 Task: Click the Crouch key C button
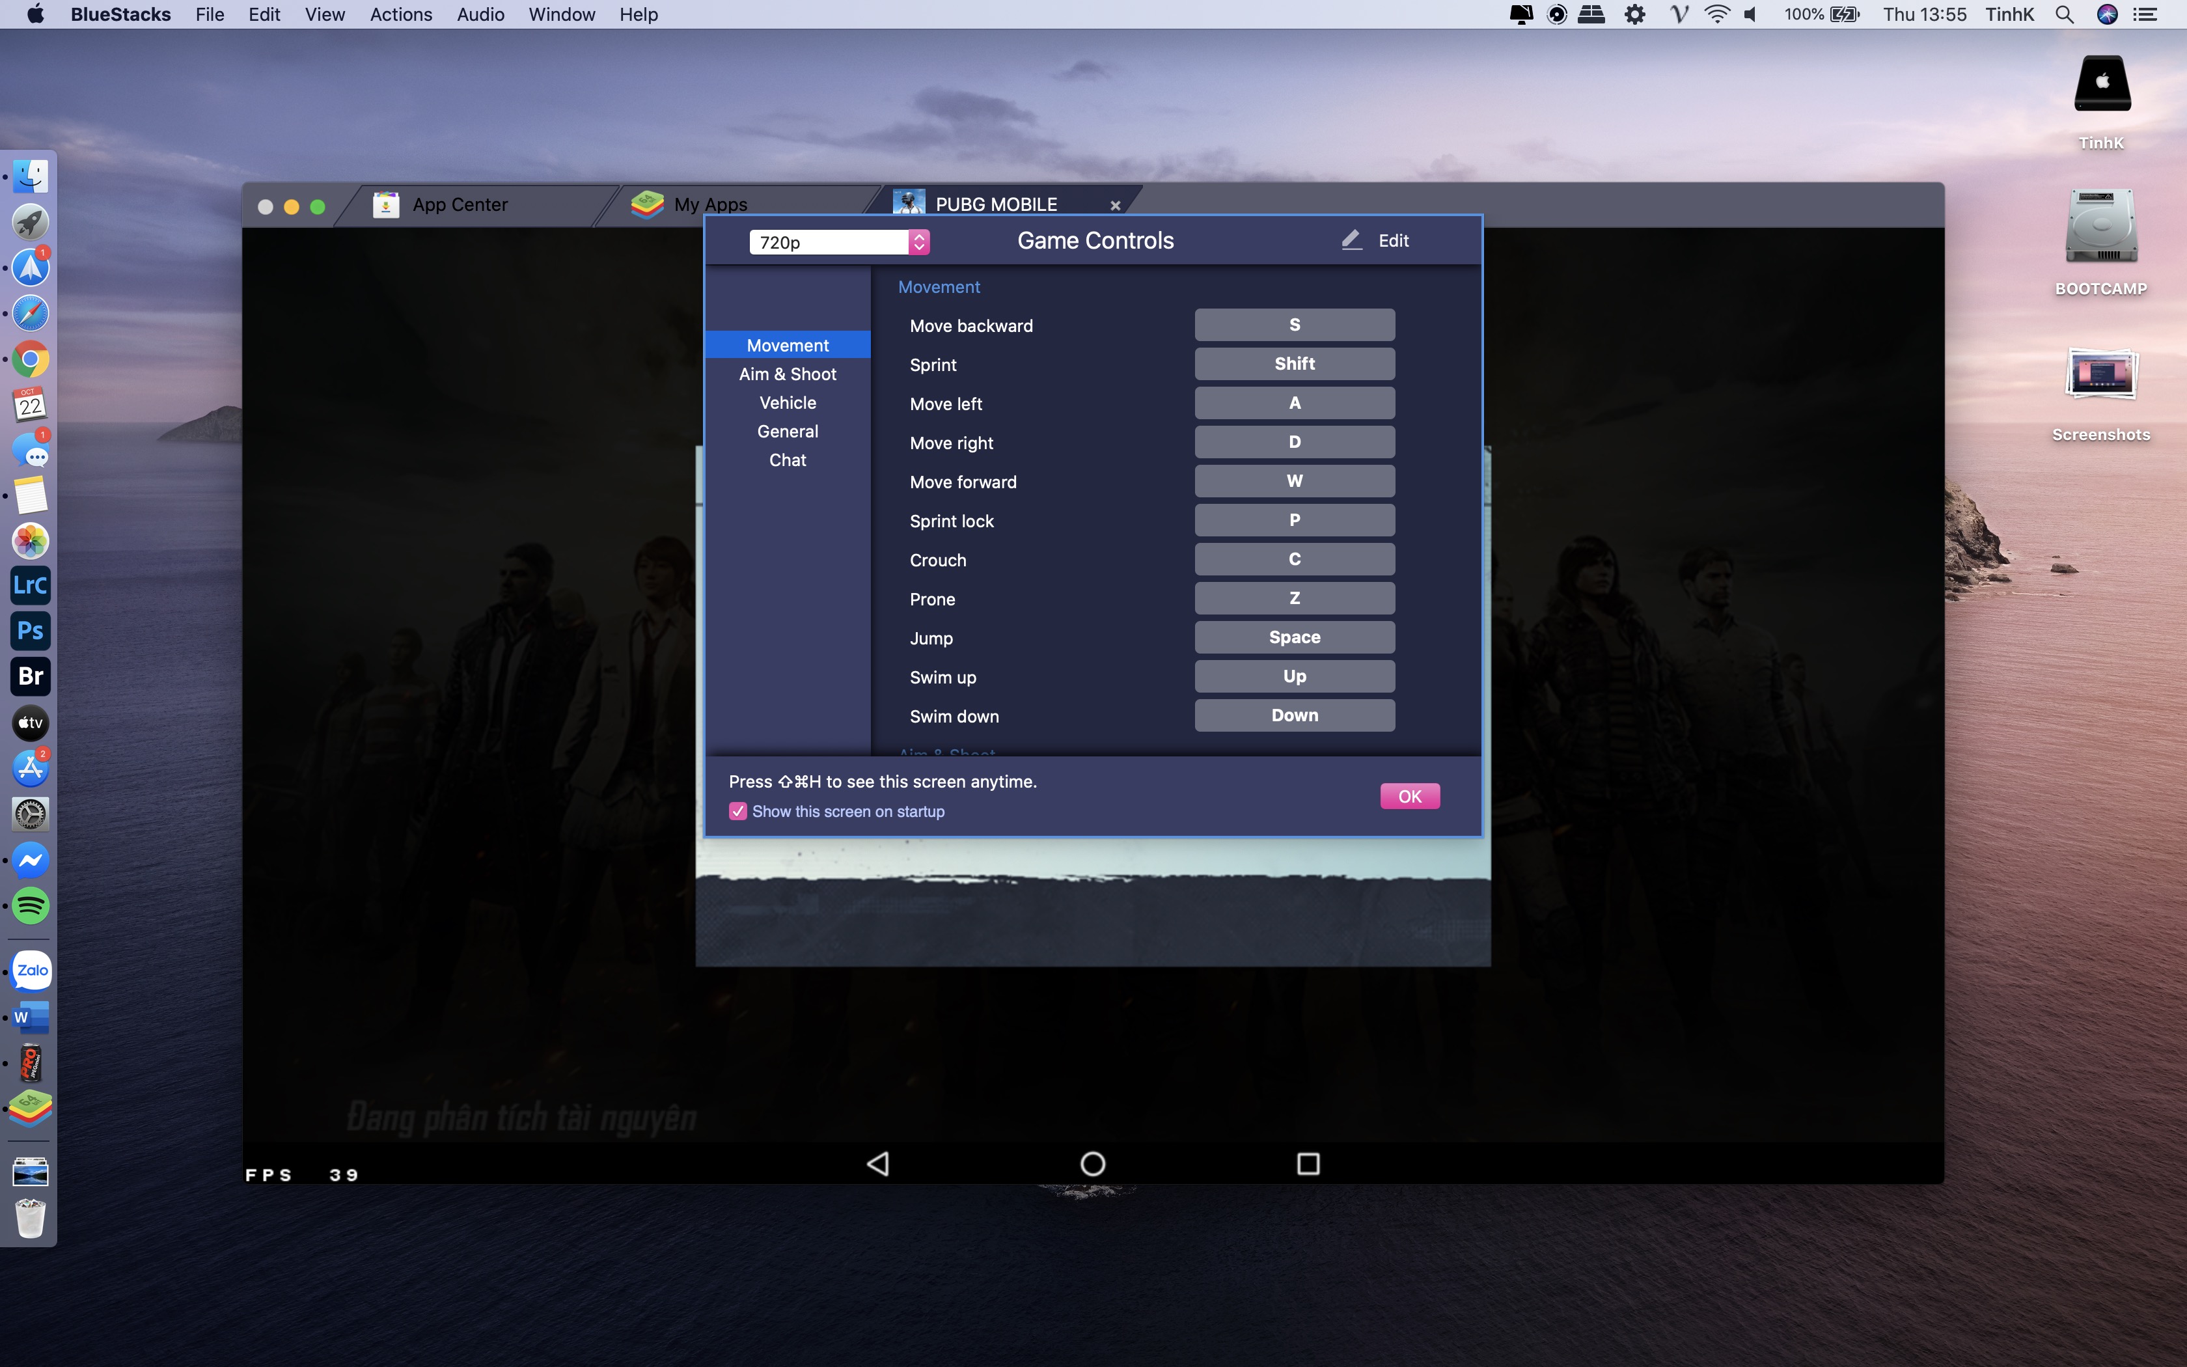1294,559
